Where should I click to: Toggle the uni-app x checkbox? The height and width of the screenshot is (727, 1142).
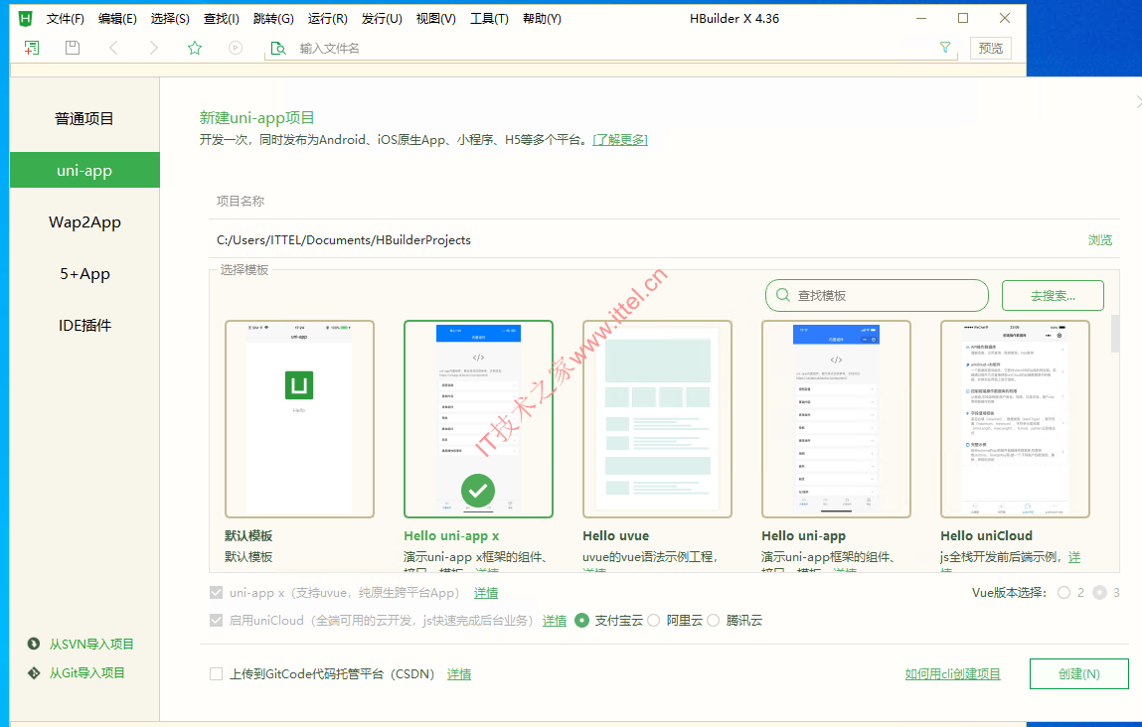217,592
